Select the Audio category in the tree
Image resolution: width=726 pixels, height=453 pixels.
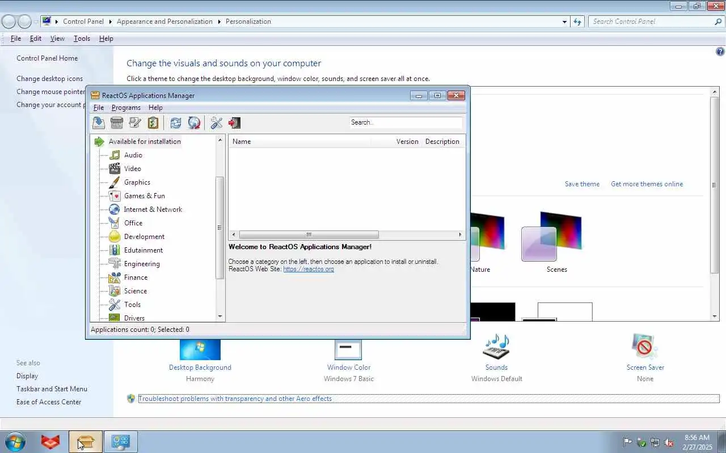133,155
